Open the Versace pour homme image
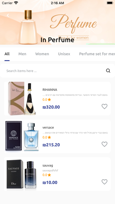The image size is (115, 204). (x=22, y=136)
